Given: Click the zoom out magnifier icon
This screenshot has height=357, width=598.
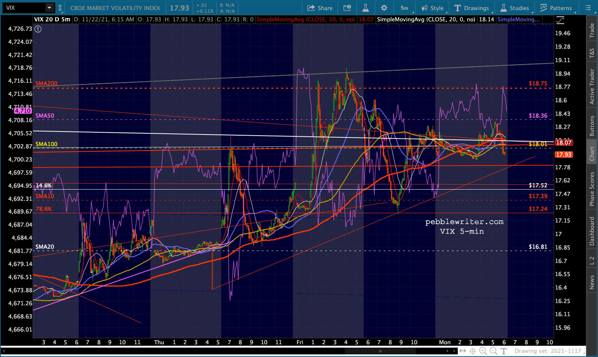Looking at the screenshot, I should 493,351.
